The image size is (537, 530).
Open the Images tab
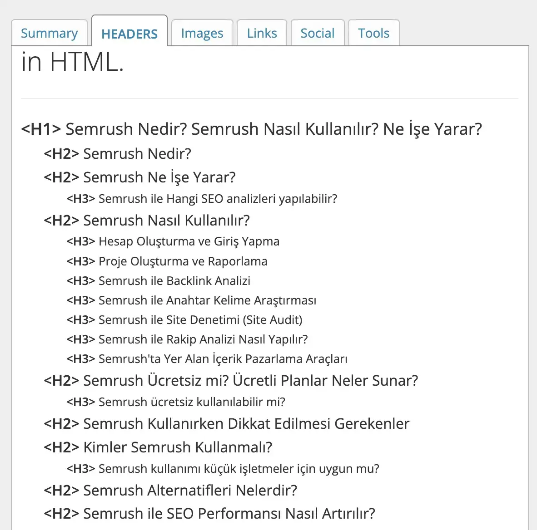click(x=202, y=33)
